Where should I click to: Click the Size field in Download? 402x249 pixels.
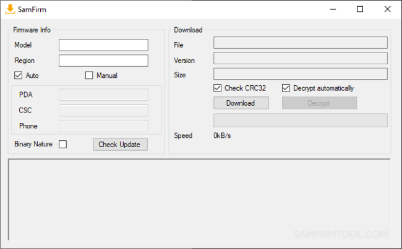coord(301,74)
